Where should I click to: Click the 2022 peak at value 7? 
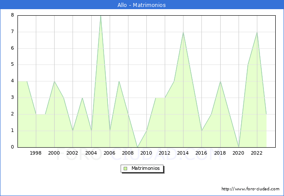257,32
